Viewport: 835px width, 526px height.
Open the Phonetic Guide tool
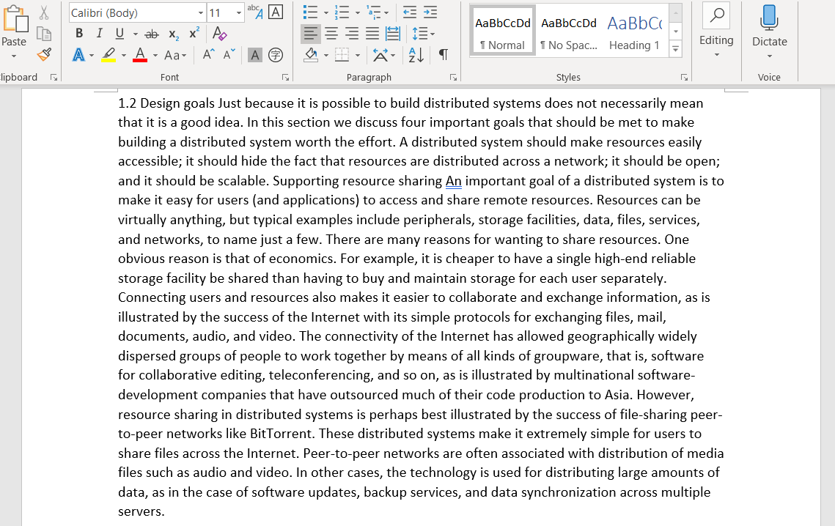(x=255, y=12)
